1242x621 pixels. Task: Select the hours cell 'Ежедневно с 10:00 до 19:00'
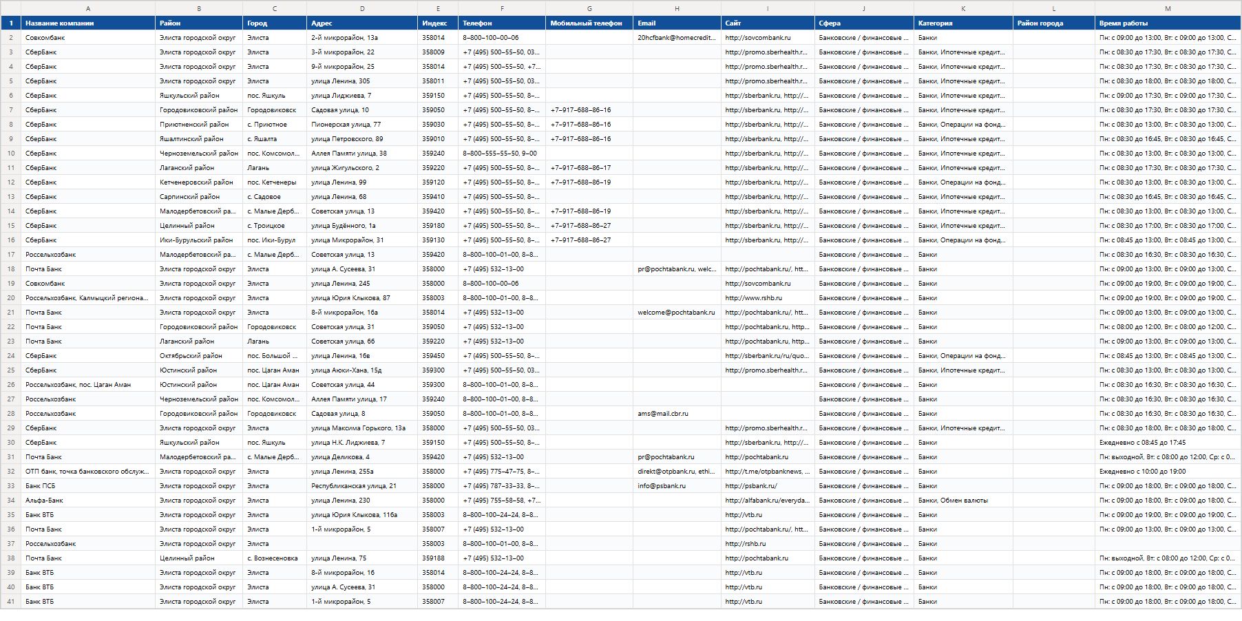[x=1168, y=472]
